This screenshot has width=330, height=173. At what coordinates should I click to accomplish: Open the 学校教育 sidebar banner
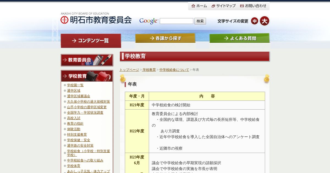(87, 76)
